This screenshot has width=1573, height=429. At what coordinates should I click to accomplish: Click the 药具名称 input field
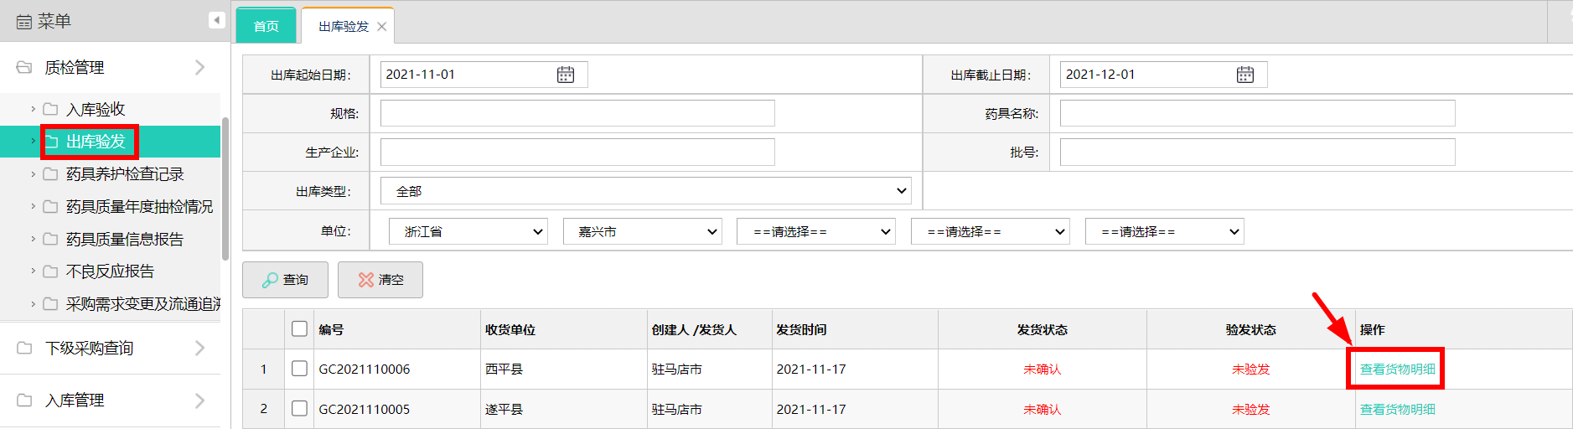(1257, 113)
